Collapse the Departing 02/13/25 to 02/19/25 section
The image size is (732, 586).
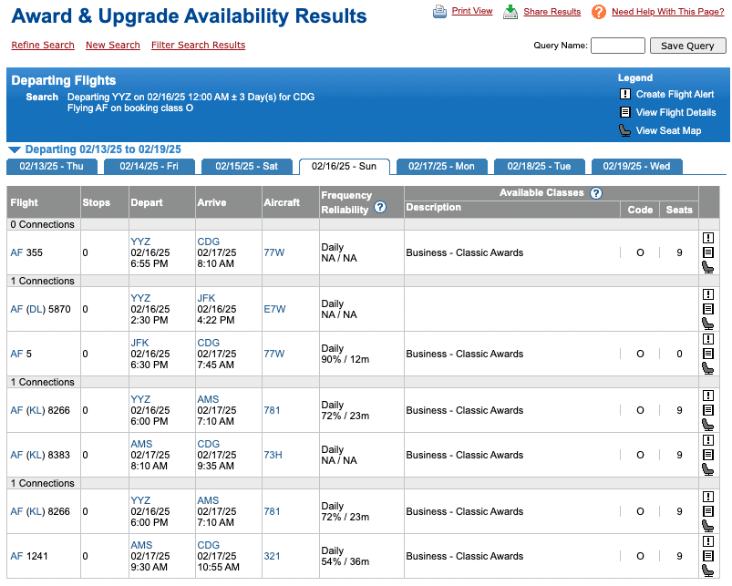pos(14,149)
